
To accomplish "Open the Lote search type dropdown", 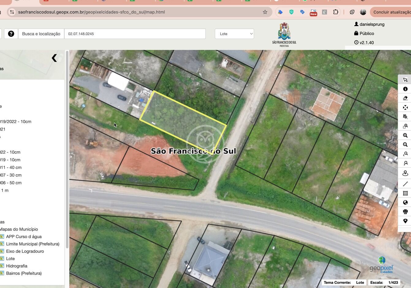I will coord(234,34).
